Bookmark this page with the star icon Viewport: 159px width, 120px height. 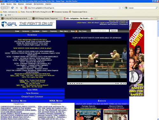pyautogui.click(x=120, y=8)
